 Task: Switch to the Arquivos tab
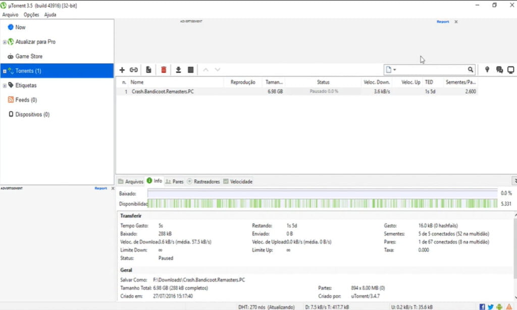pyautogui.click(x=131, y=181)
